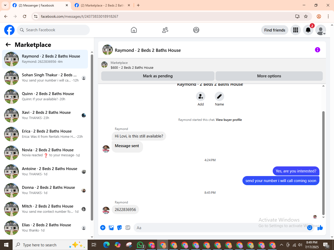Open the Friends icon in top navigation
The width and height of the screenshot is (334, 250).
(x=165, y=30)
